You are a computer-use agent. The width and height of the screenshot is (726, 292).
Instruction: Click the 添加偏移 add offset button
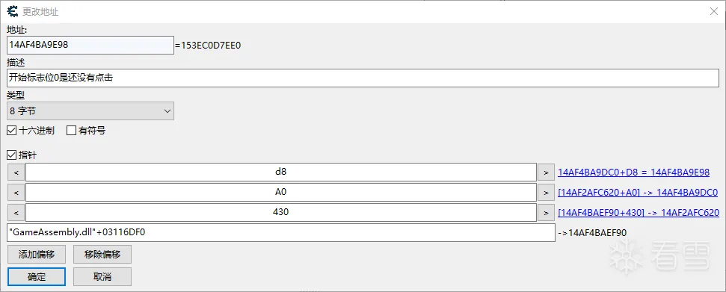pos(37,254)
